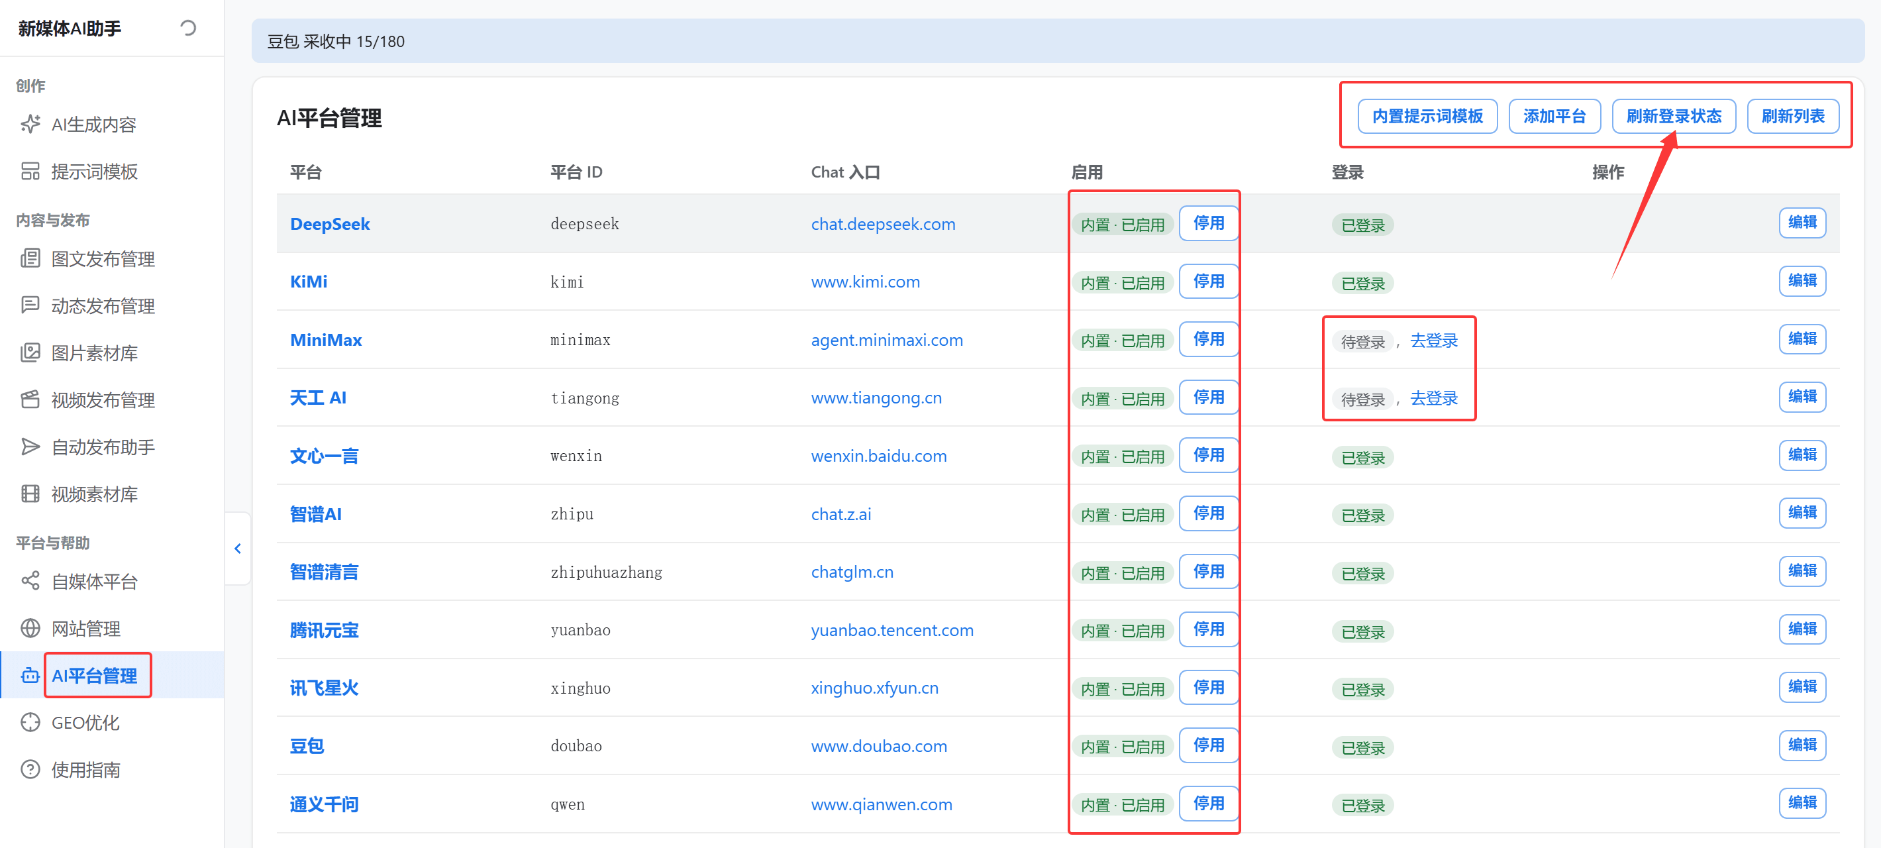1881x848 pixels.
Task: Click the 内置提示词模板 button
Action: (x=1427, y=117)
